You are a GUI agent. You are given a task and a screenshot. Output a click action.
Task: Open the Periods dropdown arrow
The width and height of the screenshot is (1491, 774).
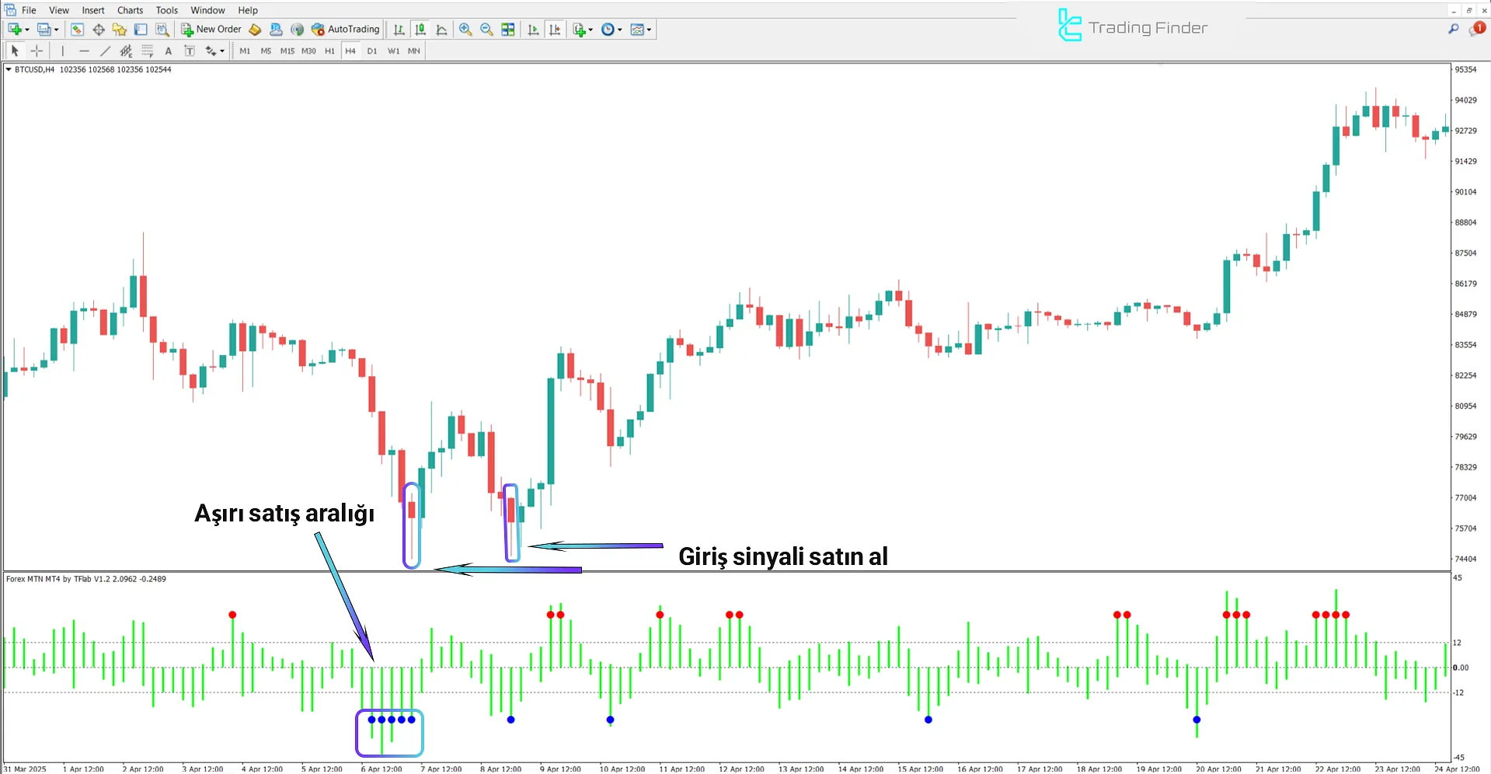point(618,29)
